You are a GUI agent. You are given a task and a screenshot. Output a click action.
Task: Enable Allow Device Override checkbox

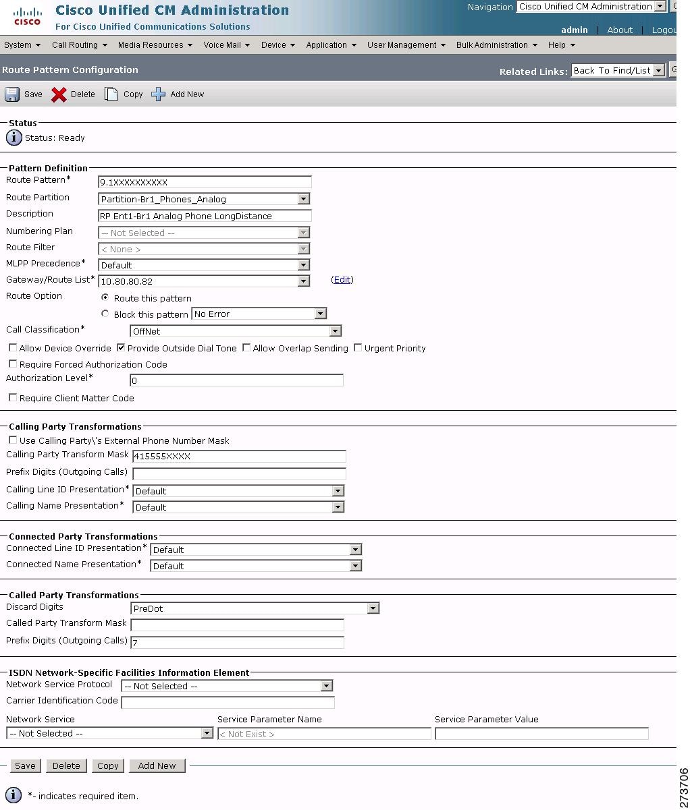13,348
